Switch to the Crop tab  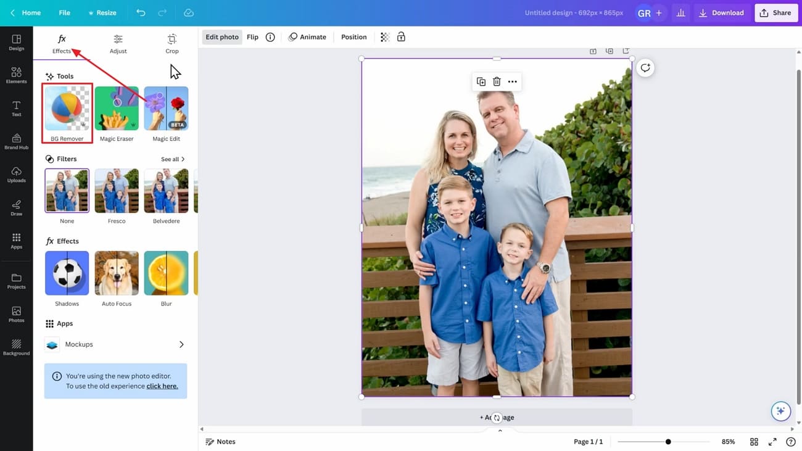(x=172, y=44)
